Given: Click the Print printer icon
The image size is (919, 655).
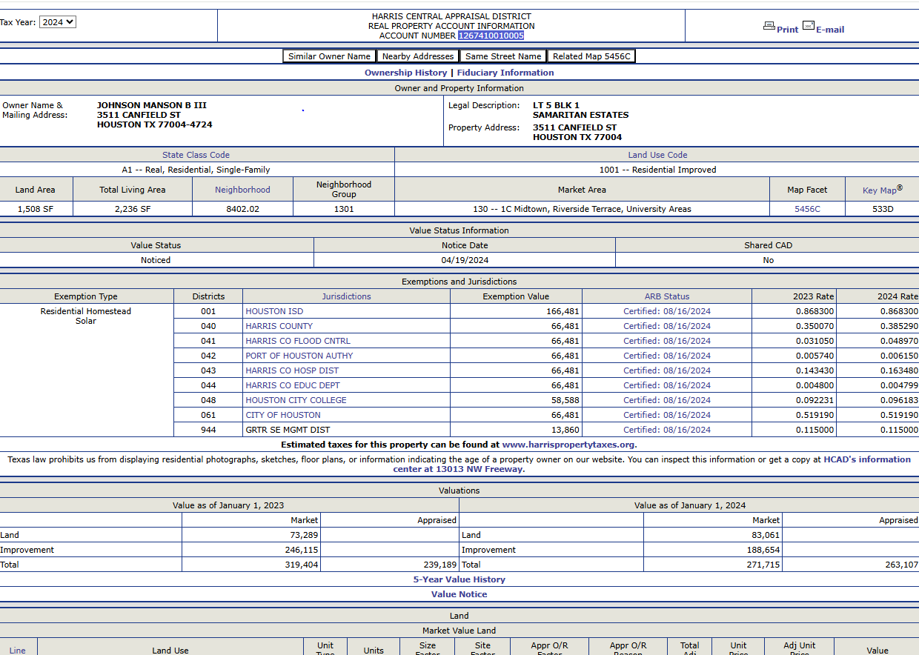Looking at the screenshot, I should [769, 27].
